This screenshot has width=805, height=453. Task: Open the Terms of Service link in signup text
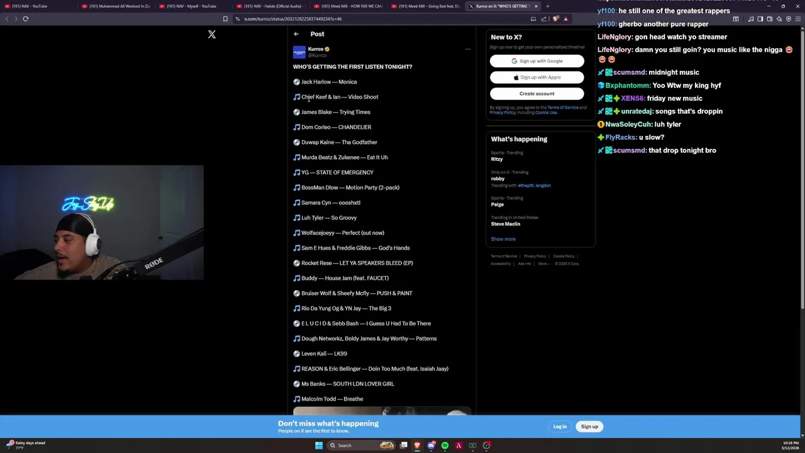[563, 108]
